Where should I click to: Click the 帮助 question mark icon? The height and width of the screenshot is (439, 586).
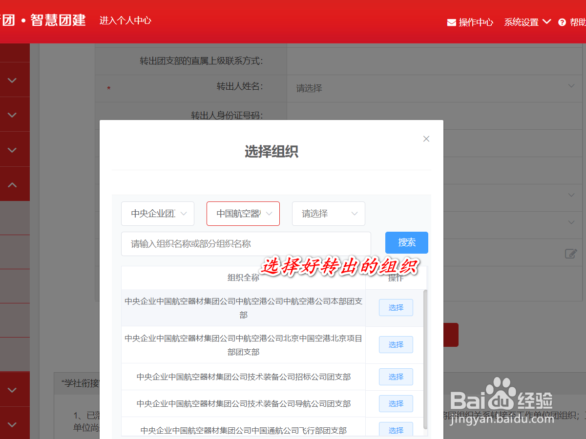point(562,22)
